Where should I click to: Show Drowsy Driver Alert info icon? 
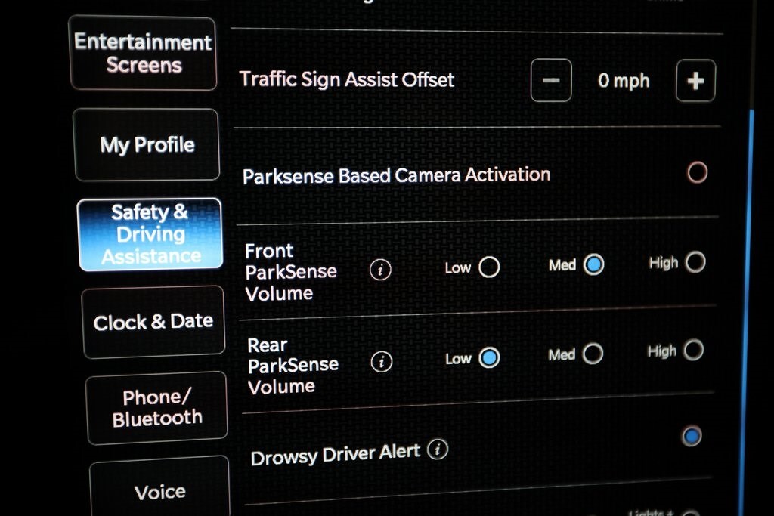(438, 449)
